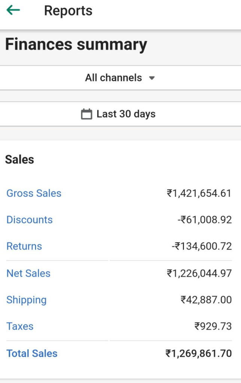This screenshot has height=383, width=241.
Task: Click the ₹1,421,654.61 gross sales amount
Action: [x=199, y=193]
